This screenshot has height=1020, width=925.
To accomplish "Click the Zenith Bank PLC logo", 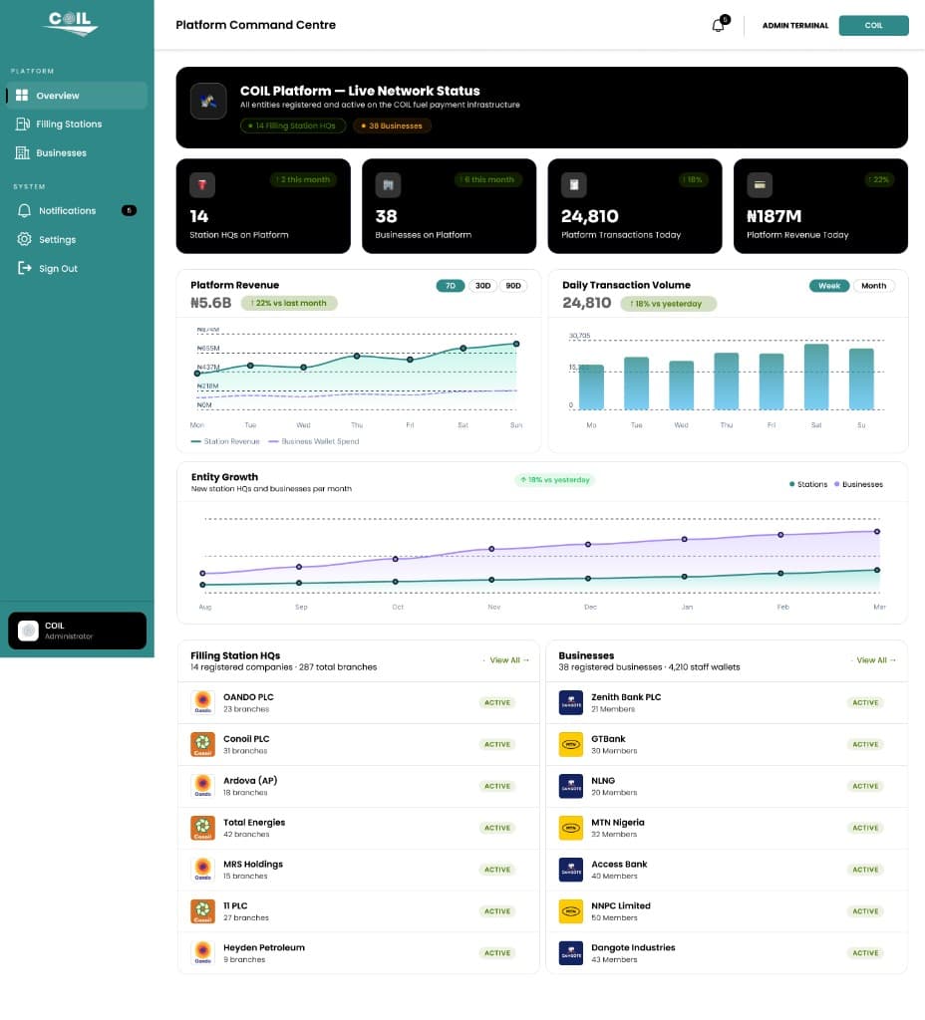I will click(571, 702).
